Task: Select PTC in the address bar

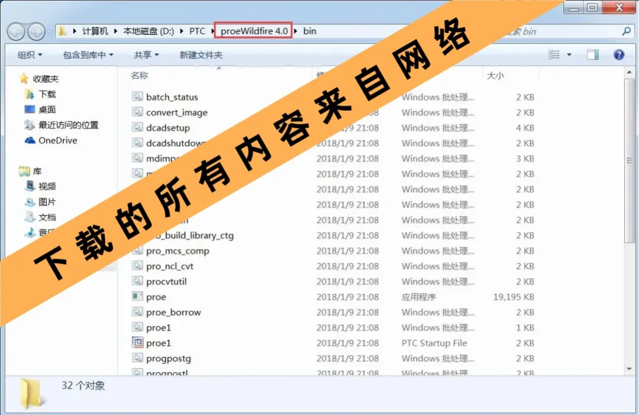Action: coord(197,31)
